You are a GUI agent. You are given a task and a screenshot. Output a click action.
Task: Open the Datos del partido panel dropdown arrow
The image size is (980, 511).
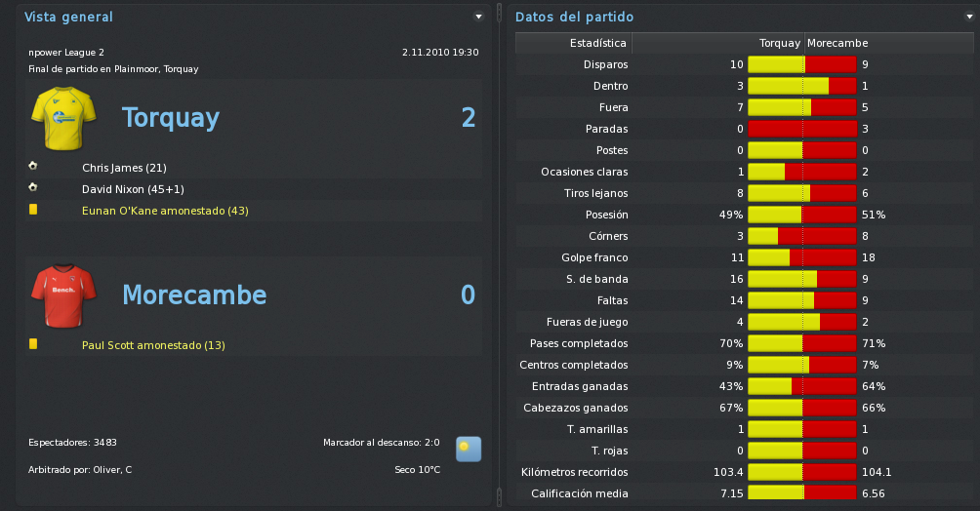pyautogui.click(x=969, y=17)
